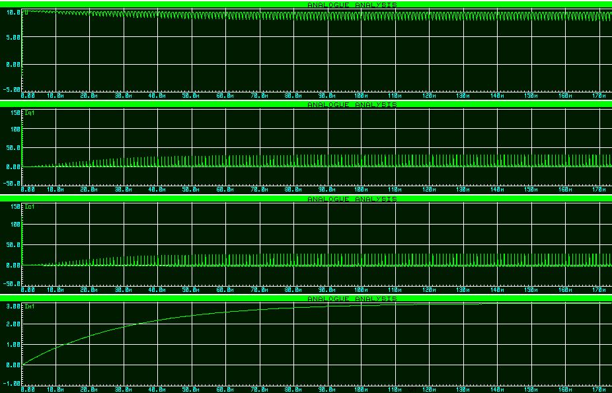Click the Ic1 trace label
This screenshot has height=393, width=612.
pos(29,207)
